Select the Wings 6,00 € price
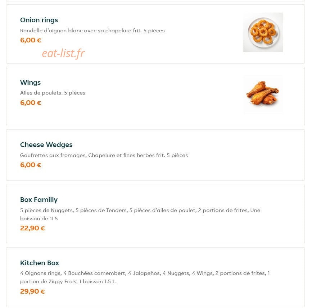 [31, 103]
